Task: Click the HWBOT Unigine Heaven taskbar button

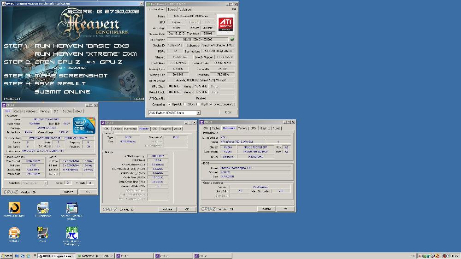Action: click(56, 256)
